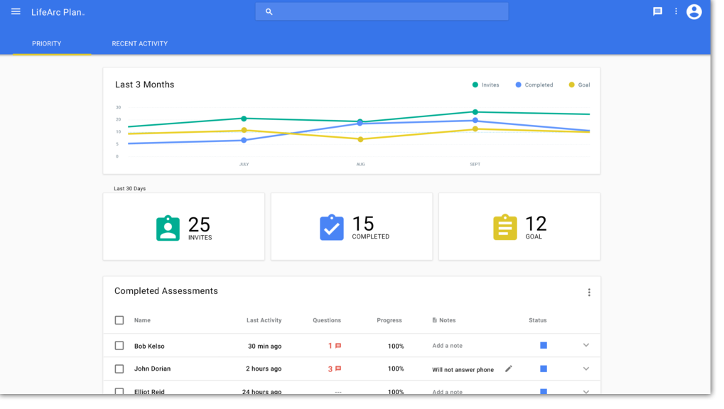The image size is (724, 409).
Task: Click the Goal data point at Sept
Action: click(x=475, y=129)
